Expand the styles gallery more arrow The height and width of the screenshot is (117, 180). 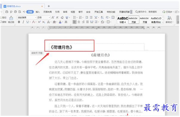(x=163, y=23)
